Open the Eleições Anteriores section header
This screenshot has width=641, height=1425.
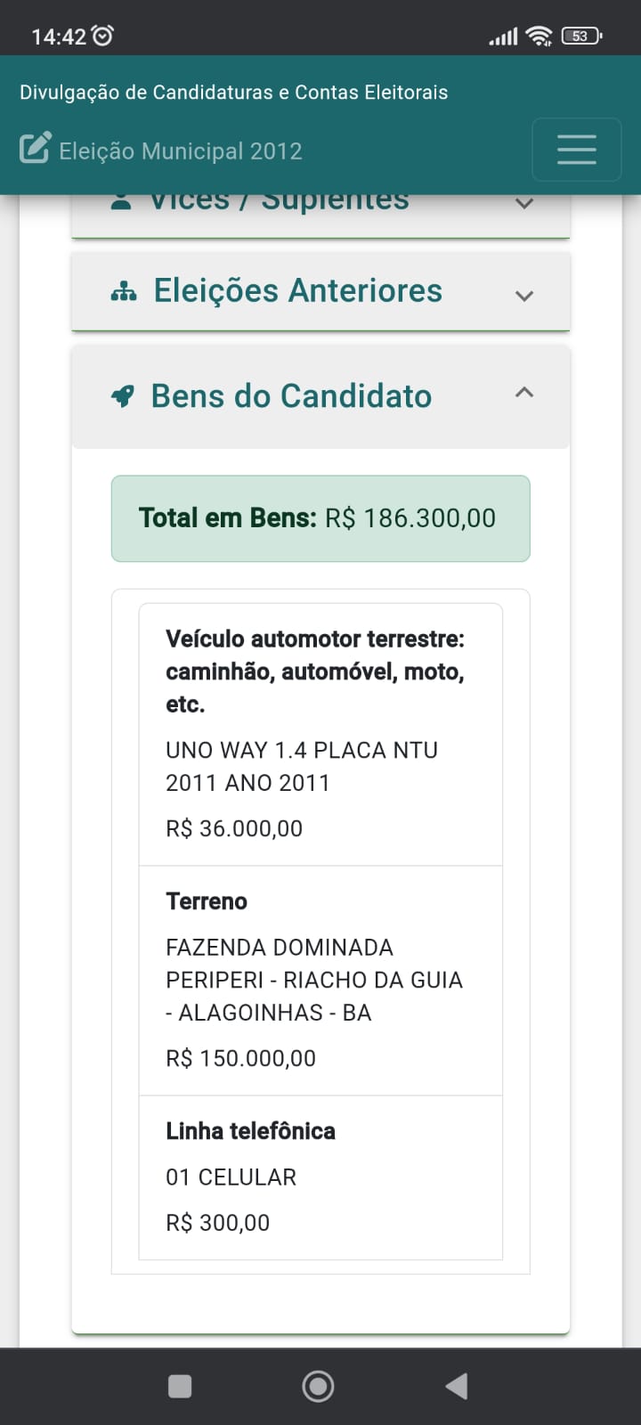tap(297, 291)
